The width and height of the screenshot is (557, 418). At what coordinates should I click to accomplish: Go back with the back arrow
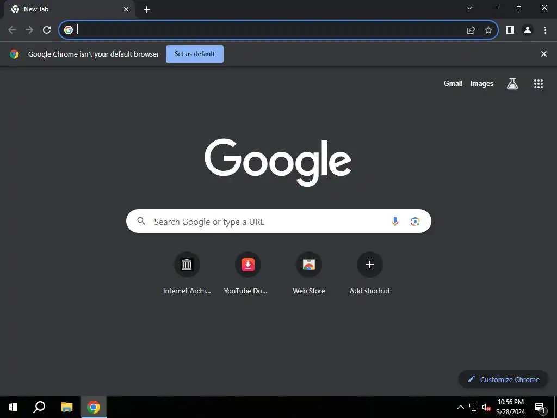click(x=12, y=30)
